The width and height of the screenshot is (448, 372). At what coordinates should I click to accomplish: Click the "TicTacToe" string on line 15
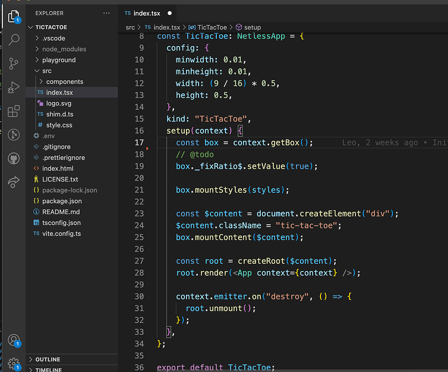click(221, 119)
